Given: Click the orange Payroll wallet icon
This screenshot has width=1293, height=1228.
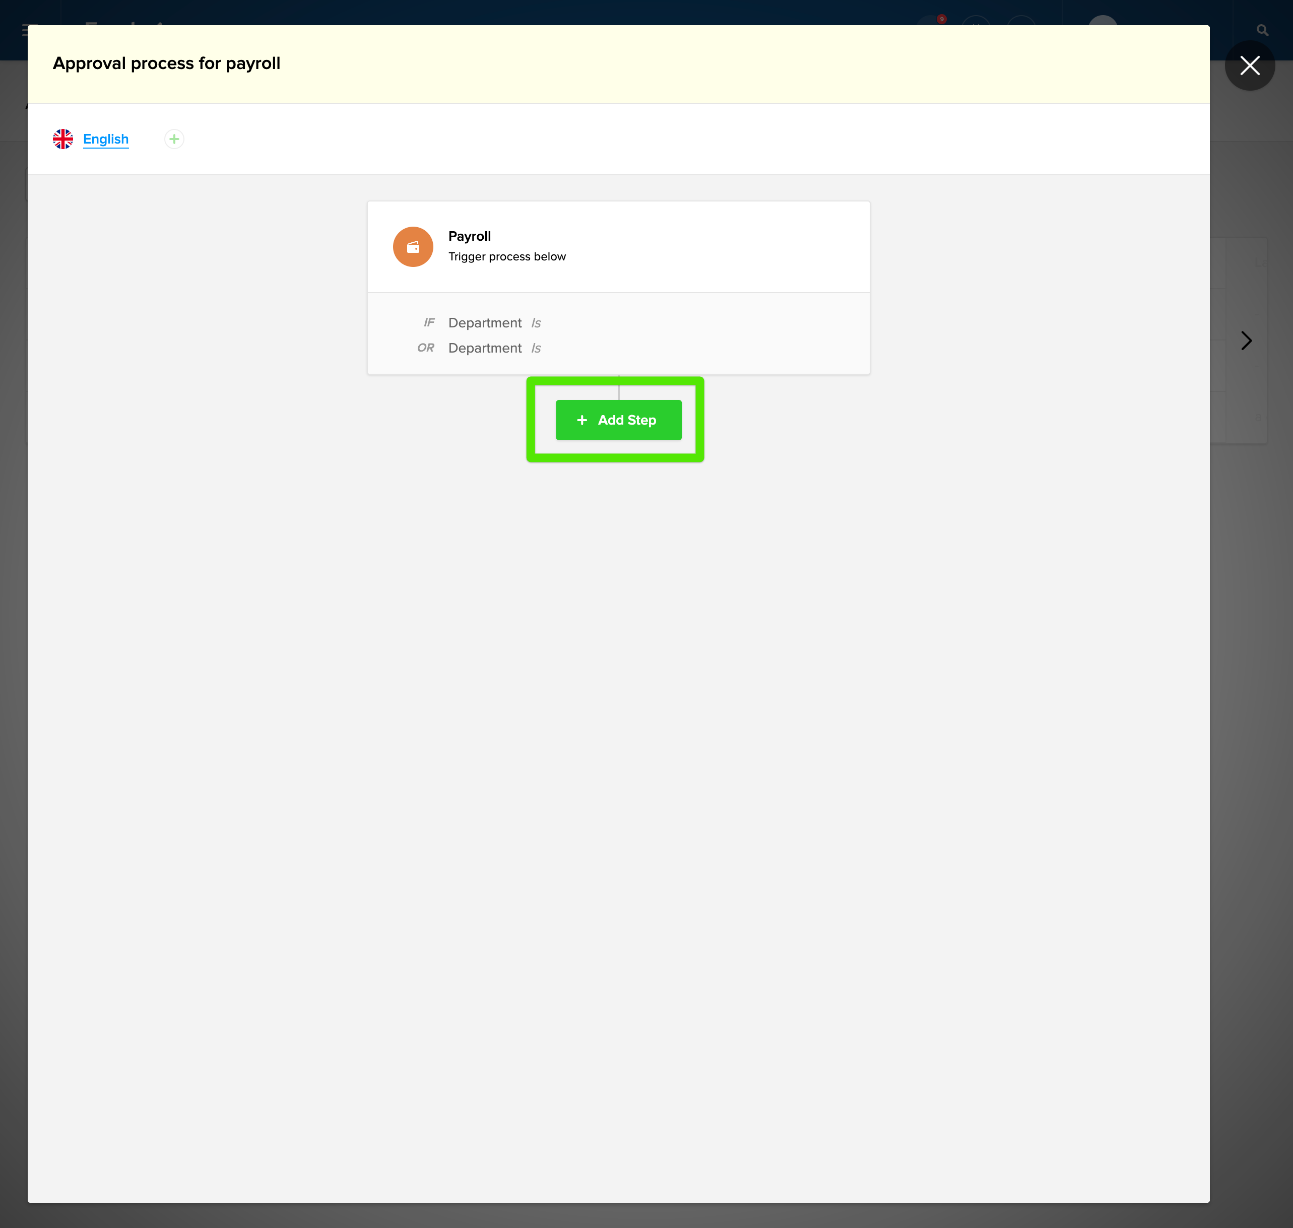Looking at the screenshot, I should point(413,247).
